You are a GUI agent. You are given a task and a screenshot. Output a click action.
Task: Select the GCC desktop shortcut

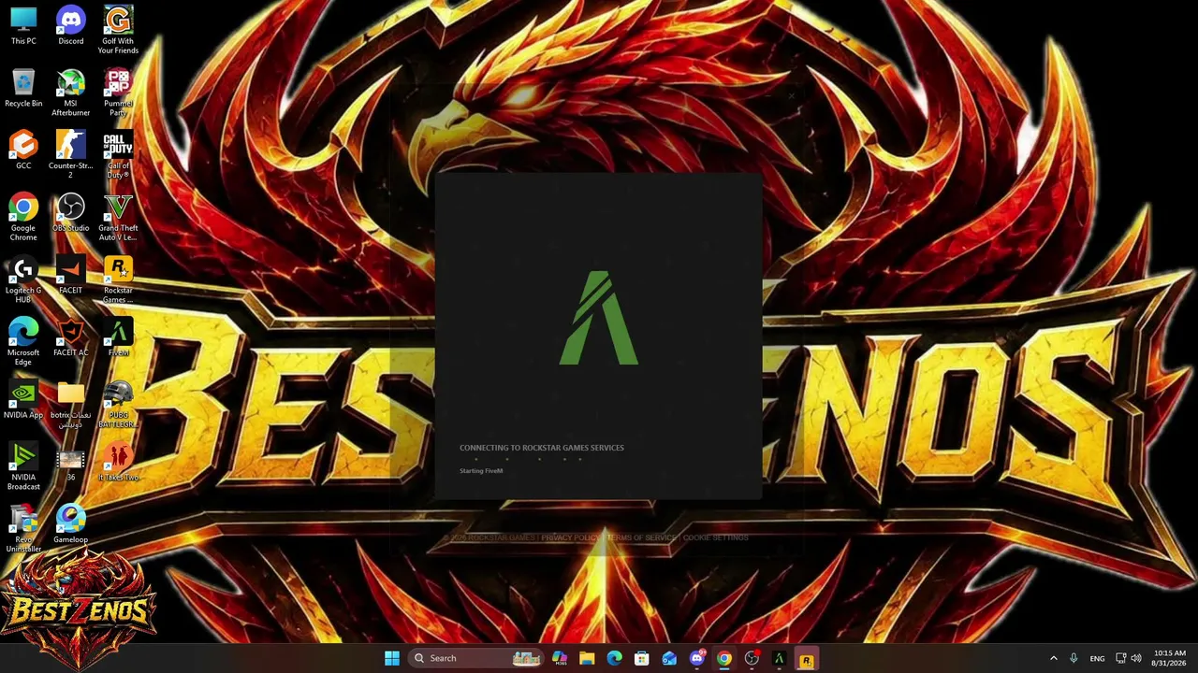23,150
